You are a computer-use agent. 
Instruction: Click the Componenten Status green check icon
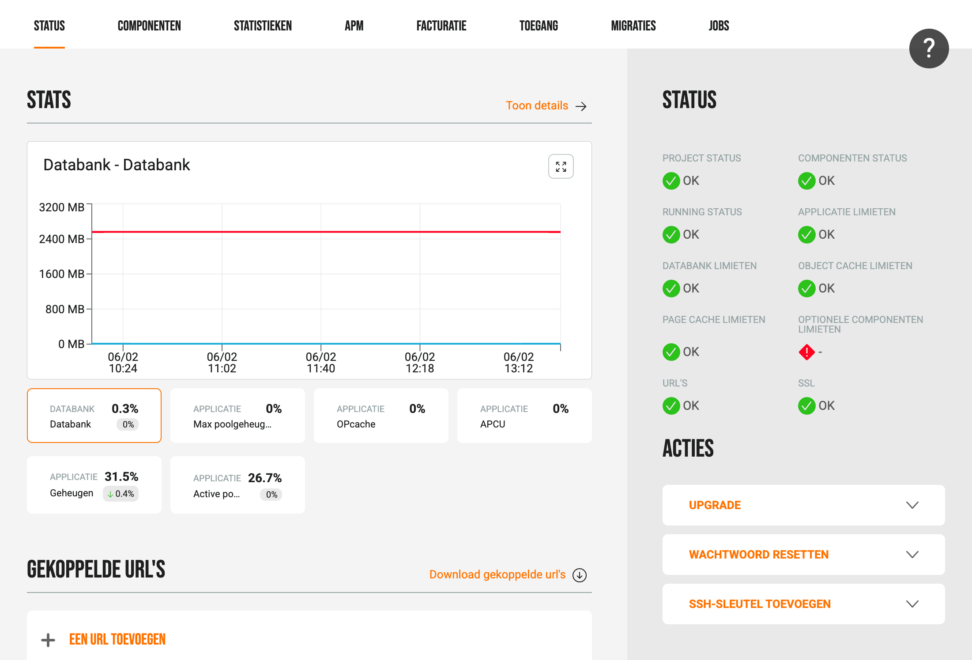[x=806, y=181]
